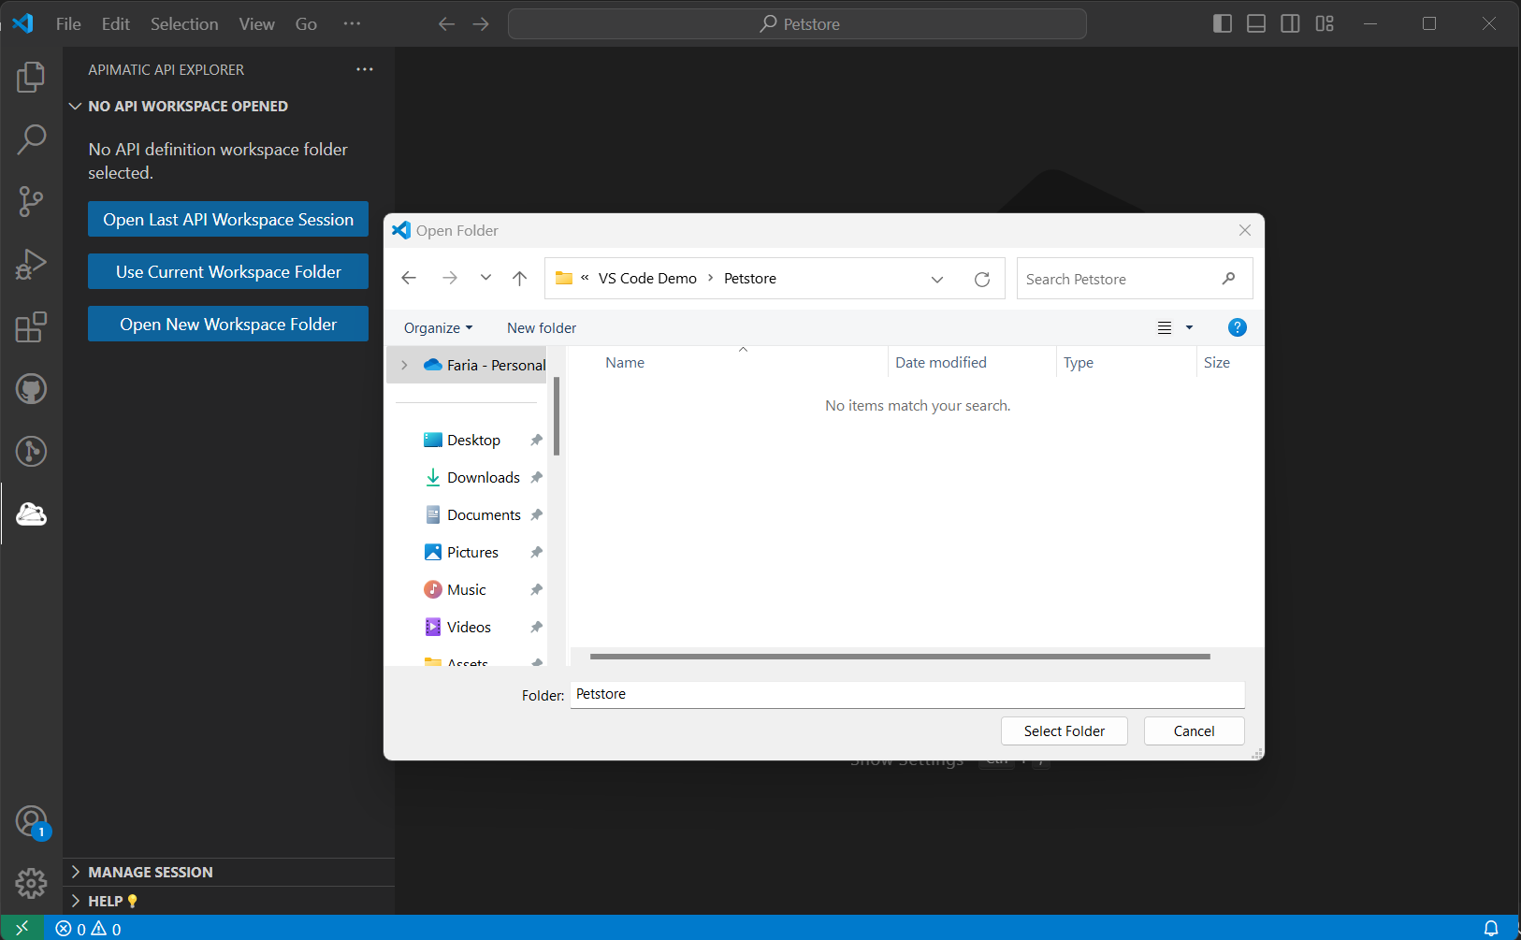This screenshot has width=1521, height=940.
Task: Open the Organize dropdown menu
Action: (439, 328)
